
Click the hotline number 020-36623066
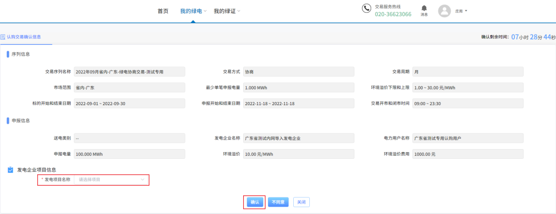(x=393, y=14)
